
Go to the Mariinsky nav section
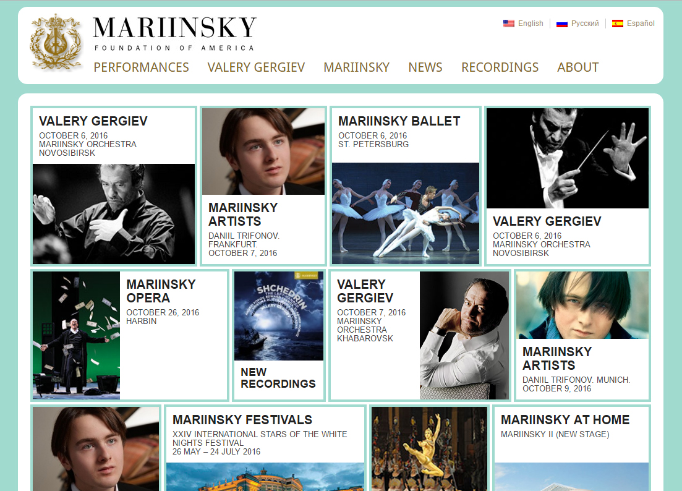click(x=357, y=67)
